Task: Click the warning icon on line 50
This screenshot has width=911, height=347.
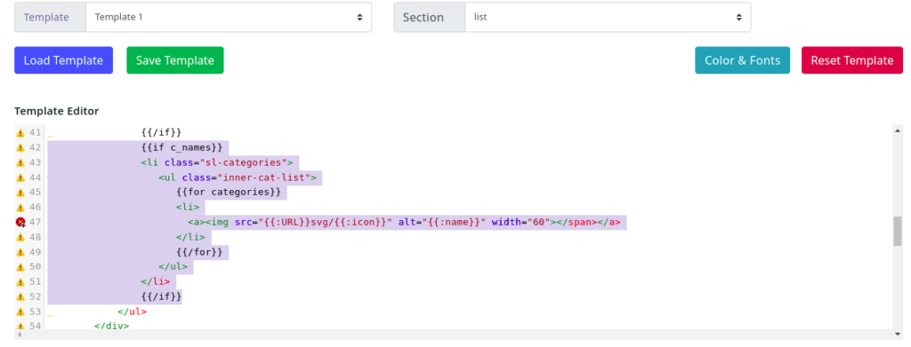Action: tap(20, 267)
